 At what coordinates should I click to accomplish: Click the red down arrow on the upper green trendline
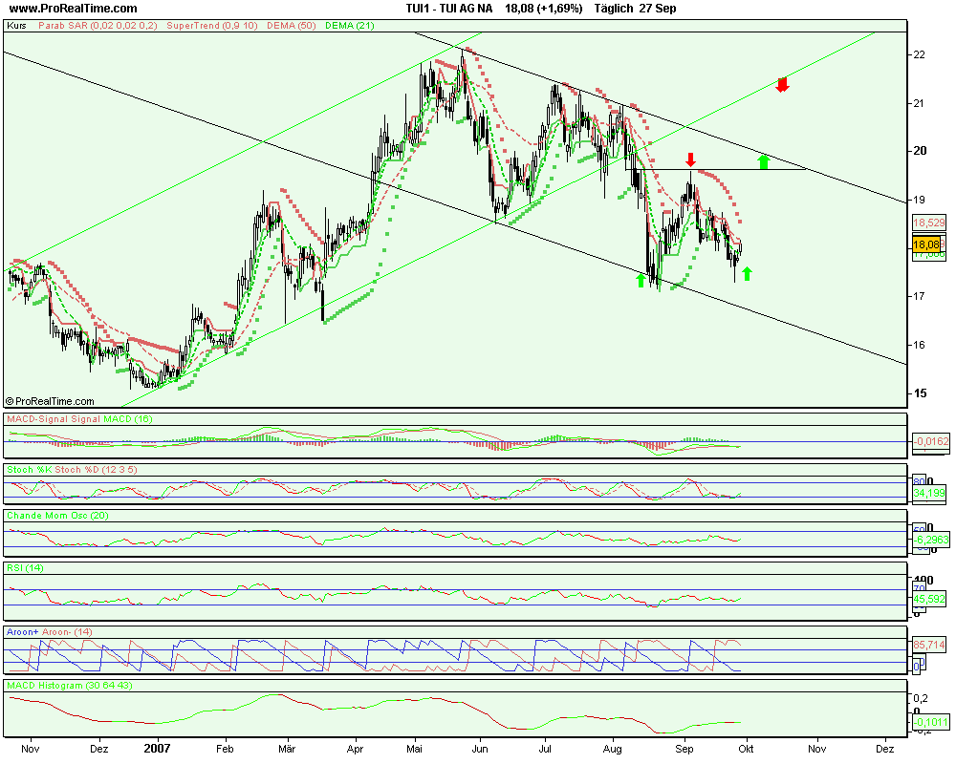782,85
